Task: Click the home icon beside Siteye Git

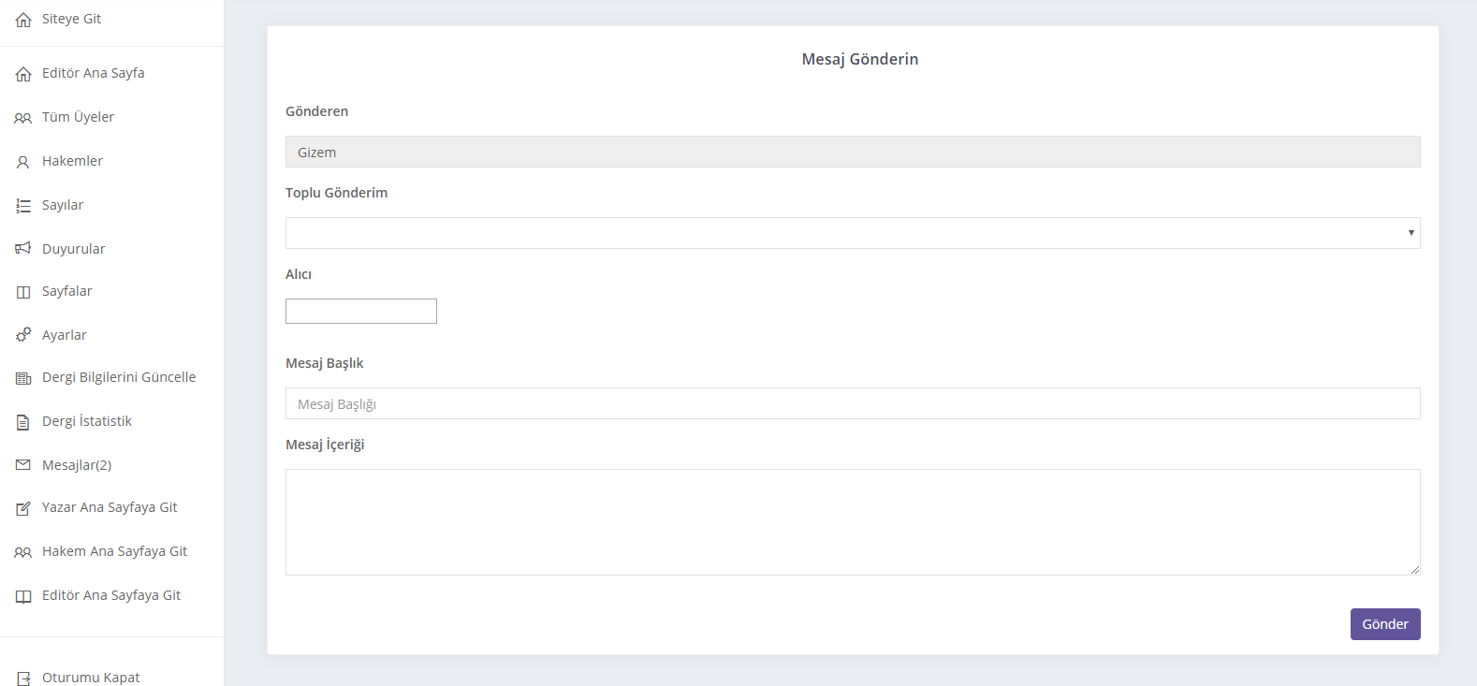Action: coord(23,20)
